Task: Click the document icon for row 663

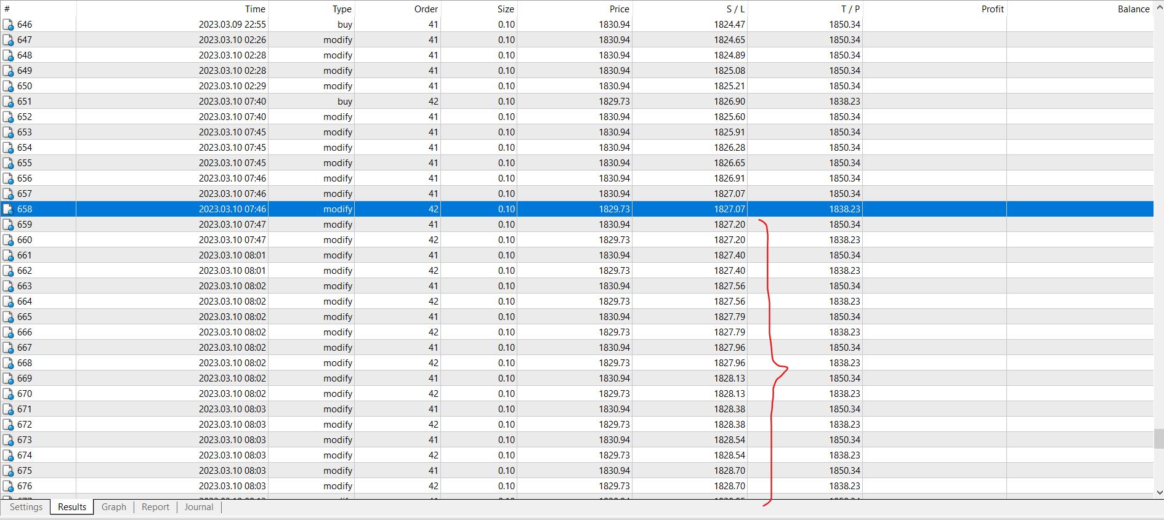Action: tap(8, 286)
